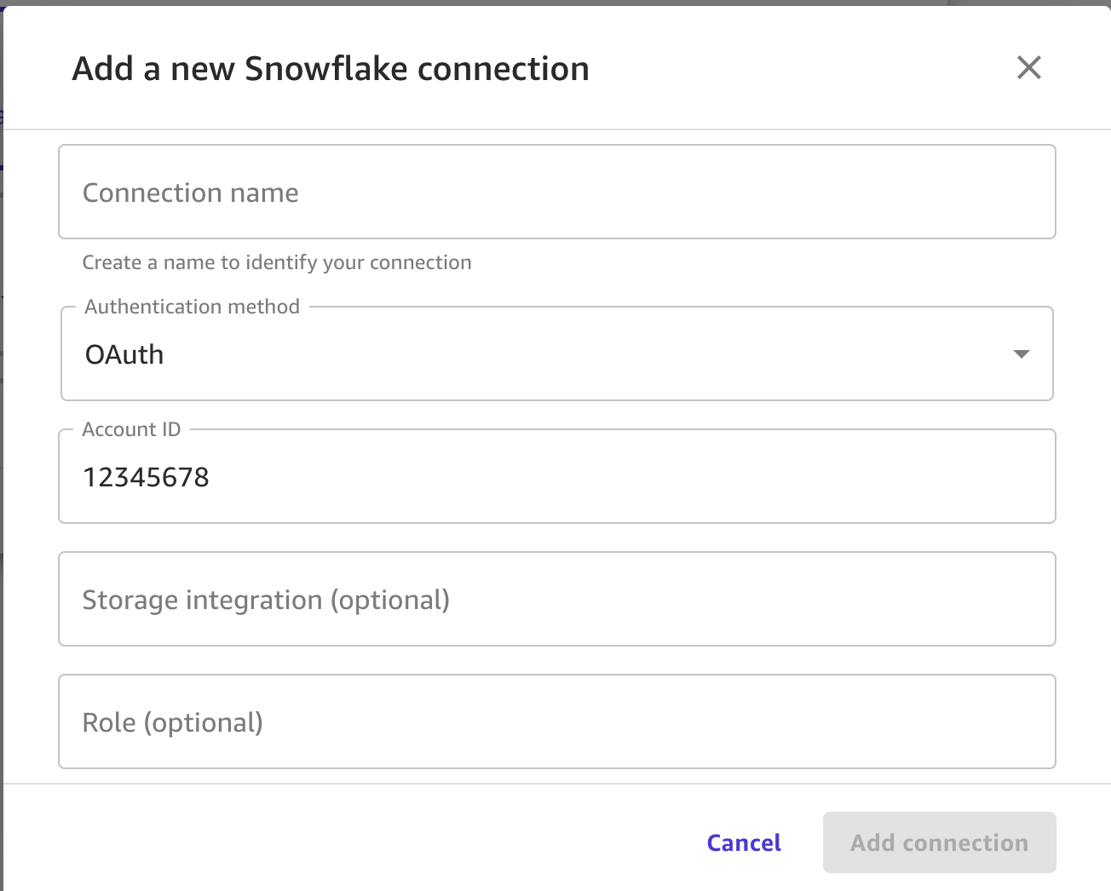Click the 'Add a new Snowflake connection' title
Image resolution: width=1111 pixels, height=891 pixels.
[x=331, y=69]
